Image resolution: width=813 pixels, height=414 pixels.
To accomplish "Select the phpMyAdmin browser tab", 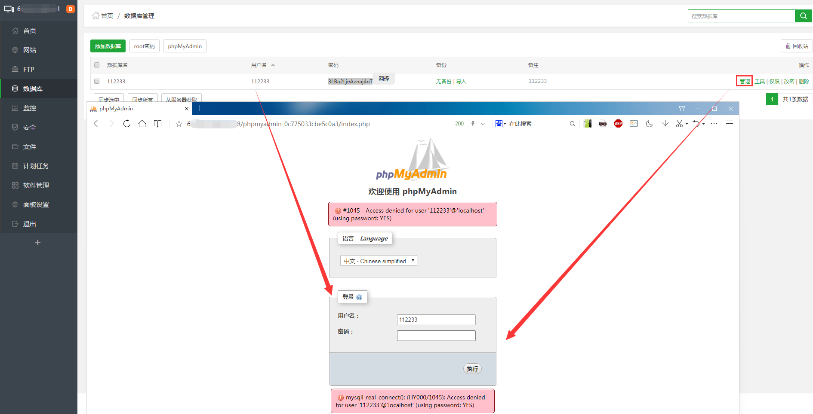I will 139,109.
